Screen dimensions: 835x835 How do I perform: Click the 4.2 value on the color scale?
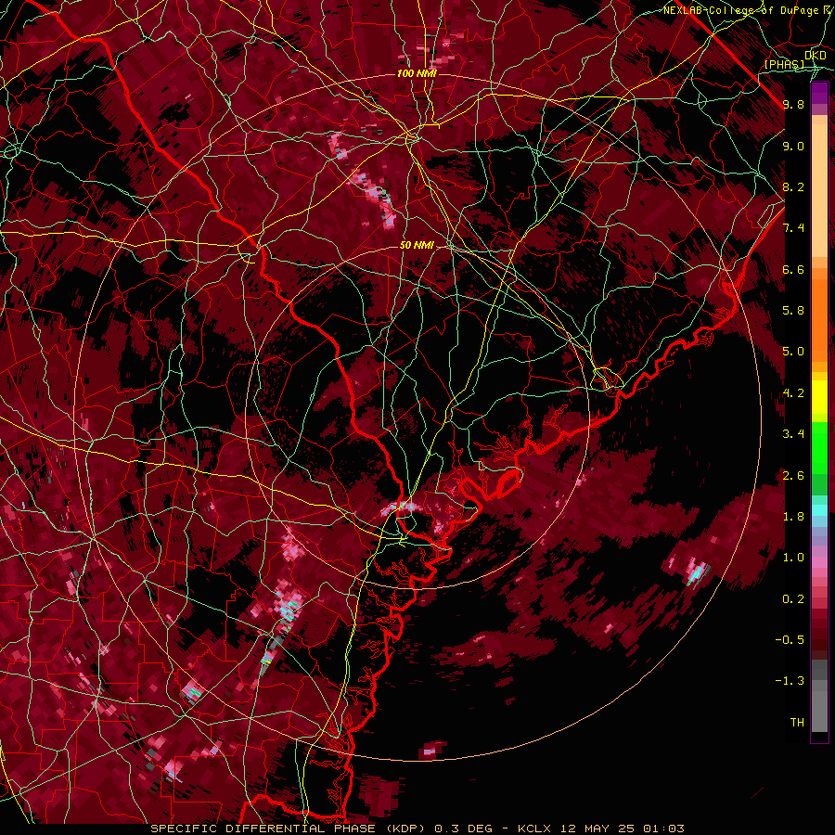tap(793, 393)
